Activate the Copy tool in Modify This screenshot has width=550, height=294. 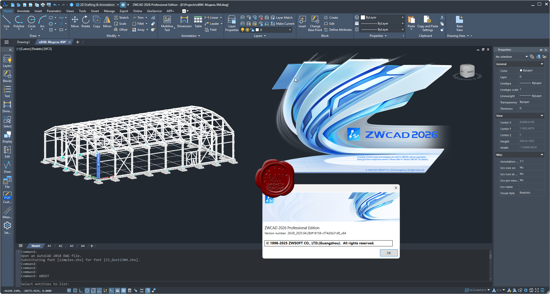click(x=97, y=22)
